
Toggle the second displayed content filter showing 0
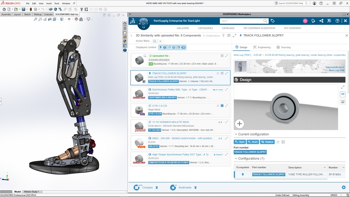click(172, 47)
